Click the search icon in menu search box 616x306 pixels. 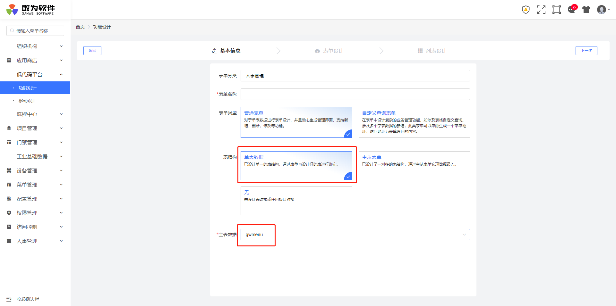coord(12,31)
